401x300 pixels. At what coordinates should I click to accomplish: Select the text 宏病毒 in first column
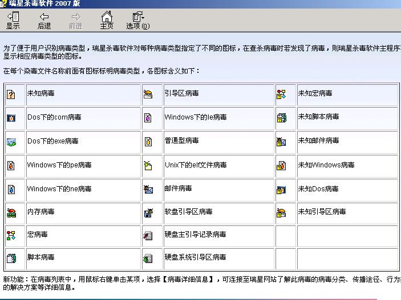(x=37, y=235)
